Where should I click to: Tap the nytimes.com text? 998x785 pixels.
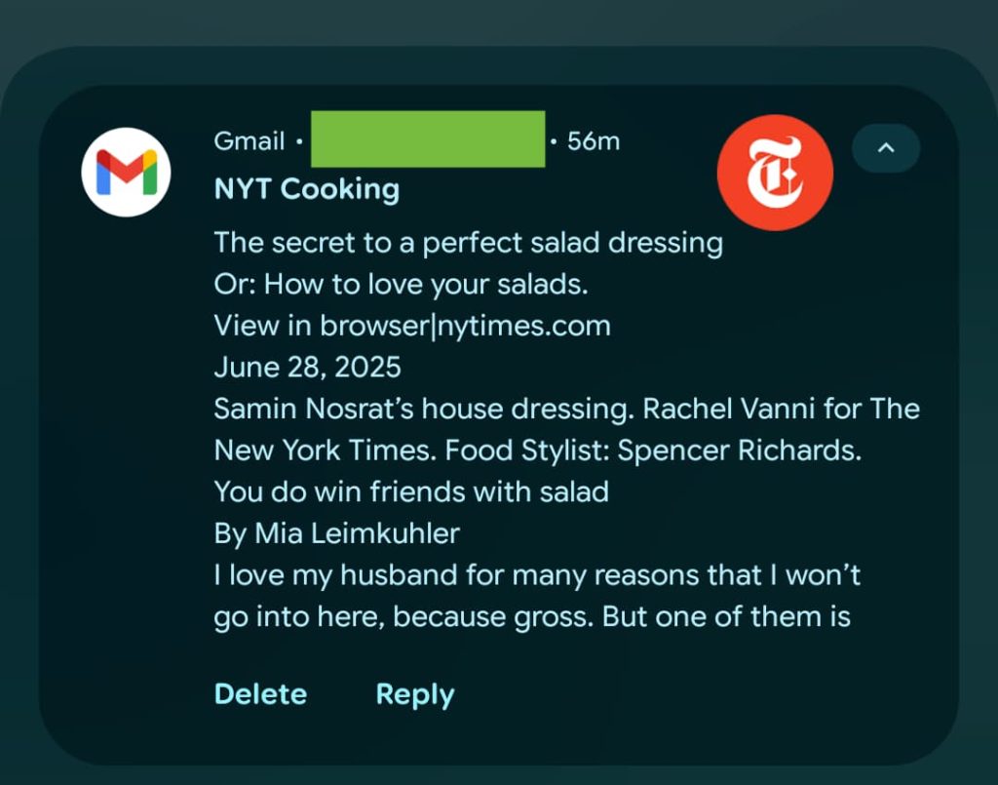click(x=524, y=326)
